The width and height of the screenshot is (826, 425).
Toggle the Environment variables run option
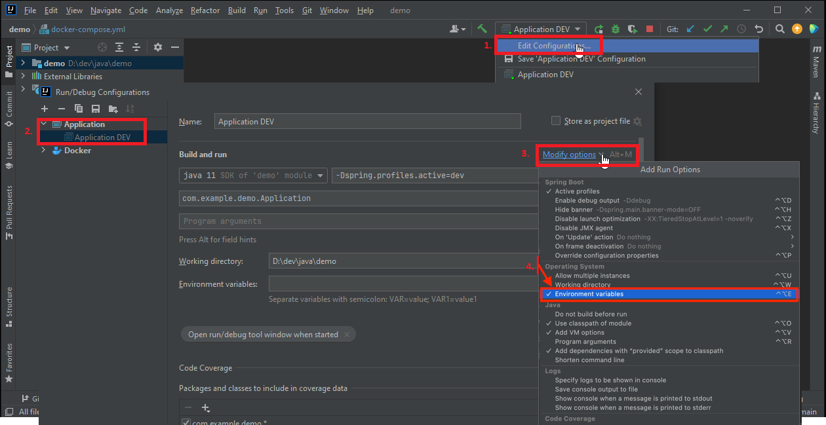click(669, 294)
